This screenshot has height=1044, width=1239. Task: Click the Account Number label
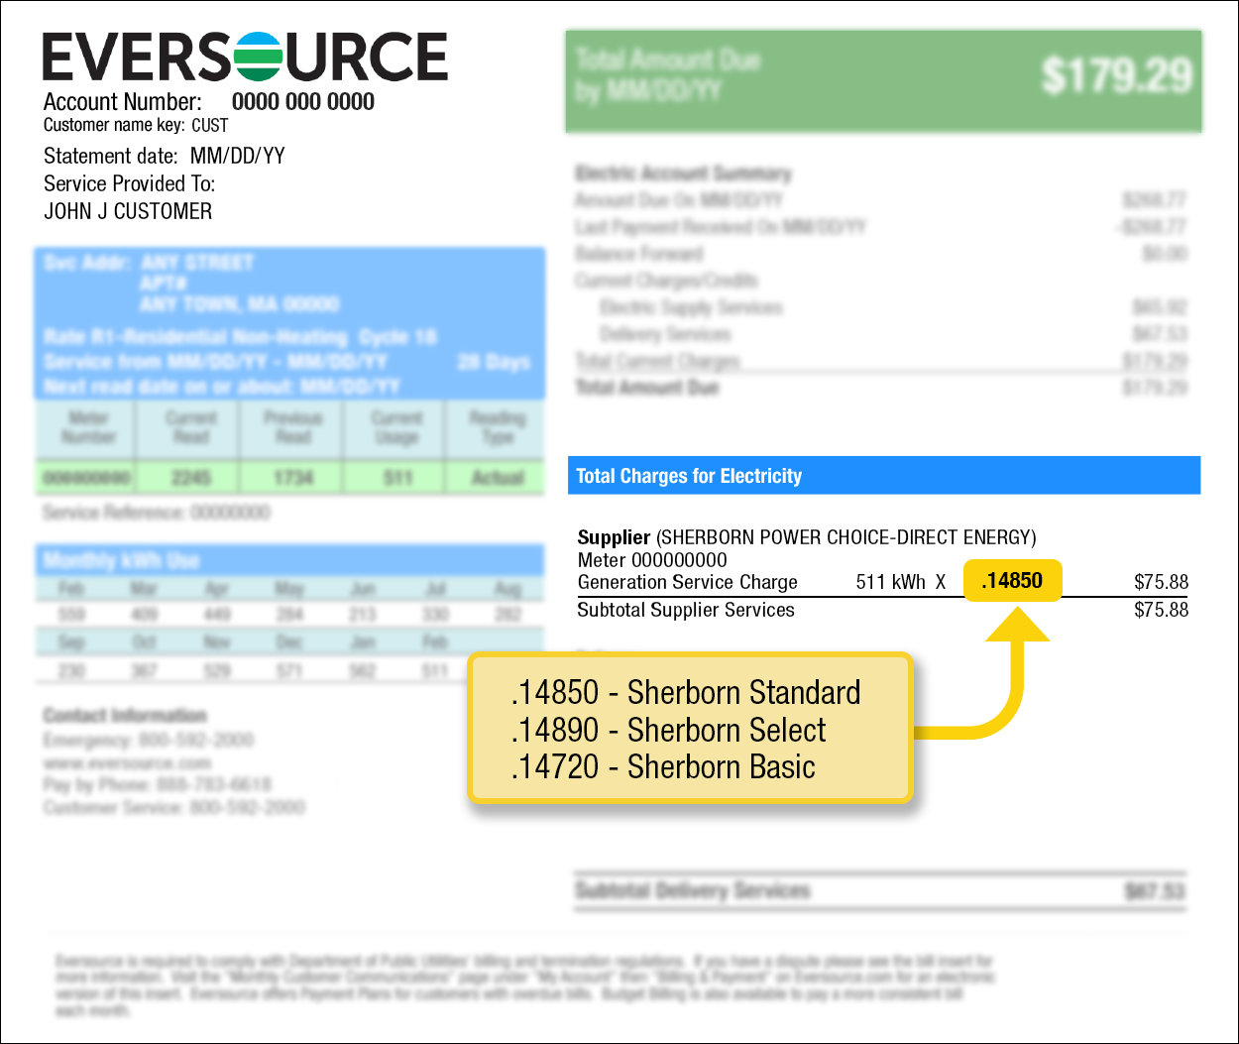pyautogui.click(x=122, y=102)
